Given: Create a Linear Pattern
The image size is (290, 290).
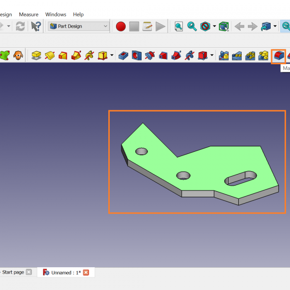Looking at the screenshot, I should coord(237,56).
